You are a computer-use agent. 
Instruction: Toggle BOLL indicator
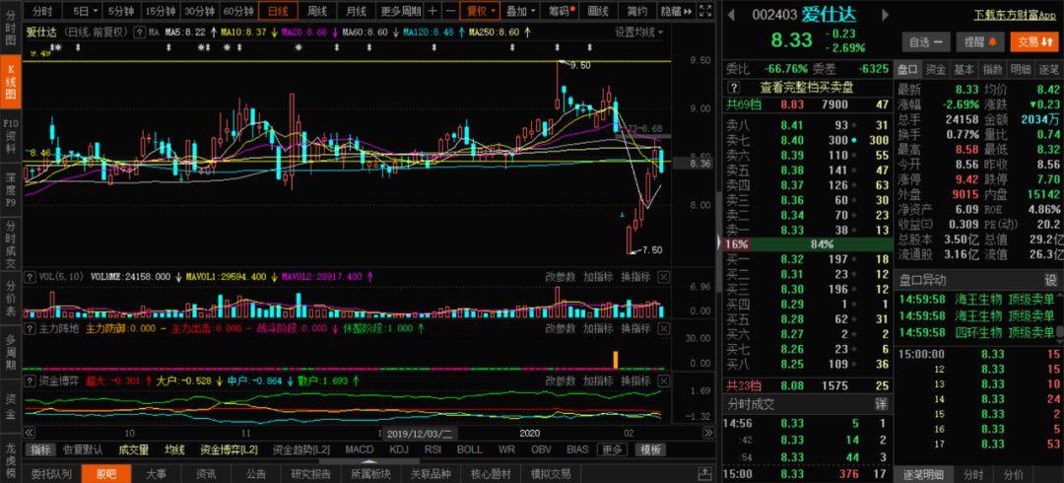click(x=470, y=449)
